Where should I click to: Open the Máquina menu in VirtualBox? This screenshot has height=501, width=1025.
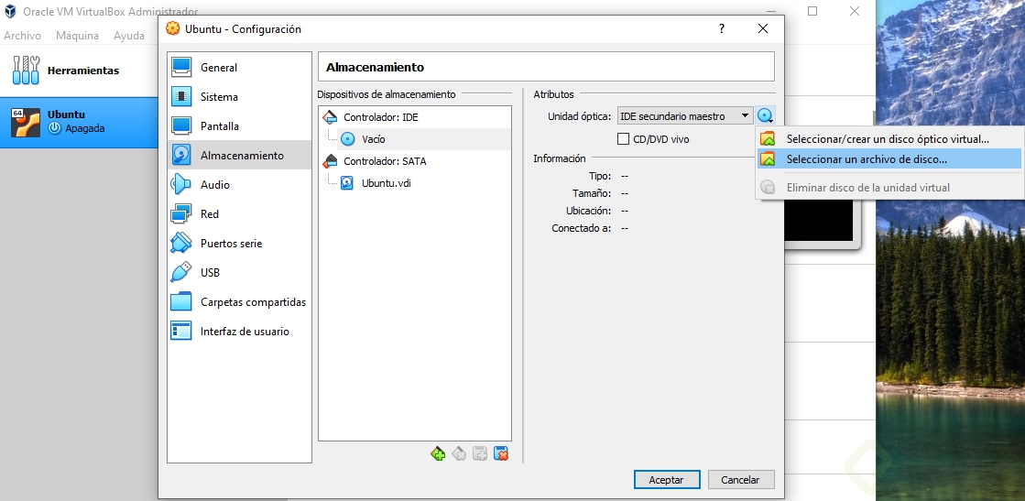(77, 36)
